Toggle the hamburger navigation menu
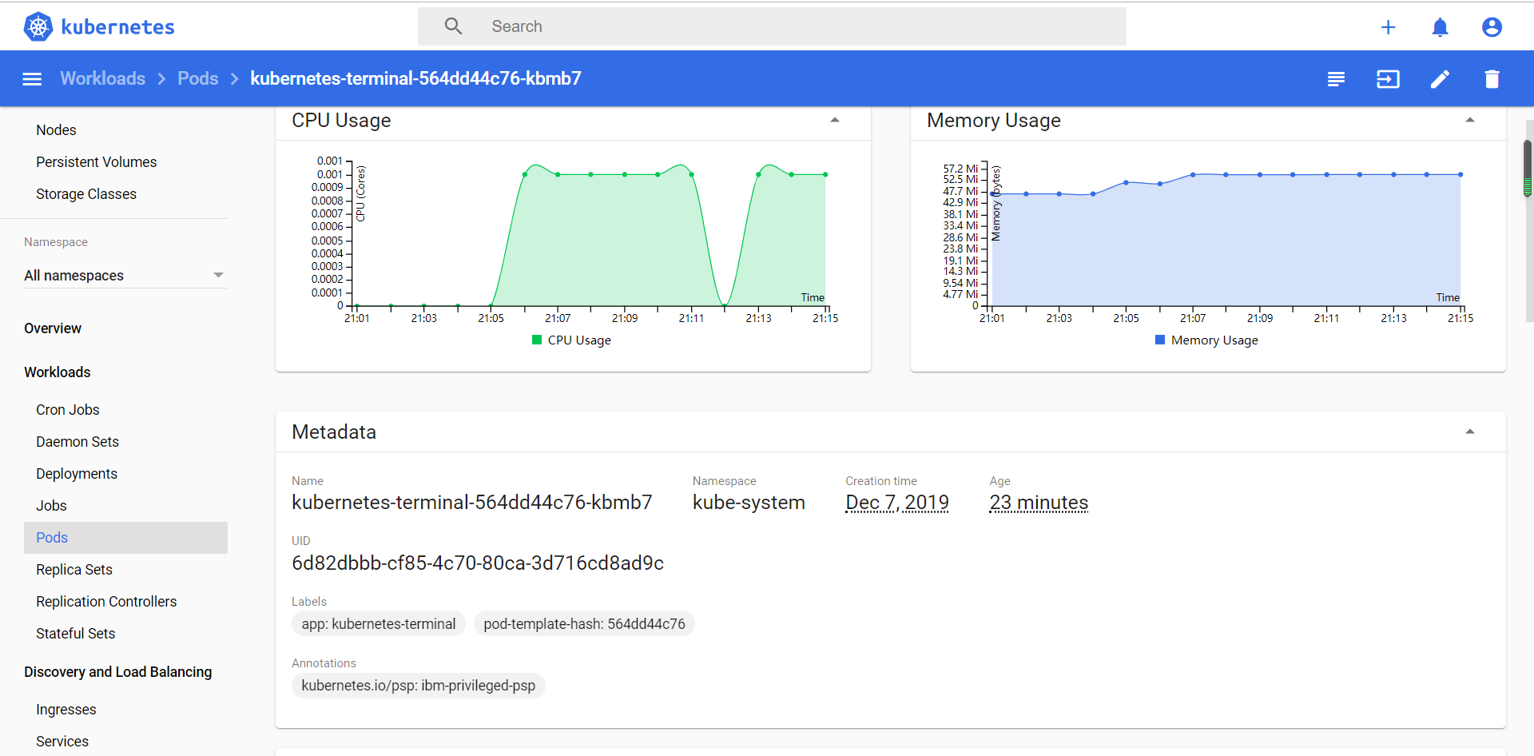 tap(32, 78)
